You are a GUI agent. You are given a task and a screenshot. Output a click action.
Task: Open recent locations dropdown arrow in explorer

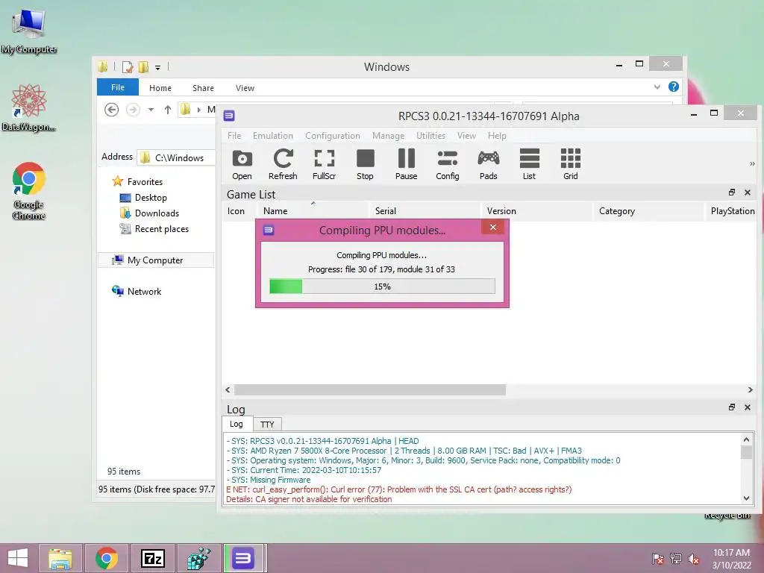[151, 110]
